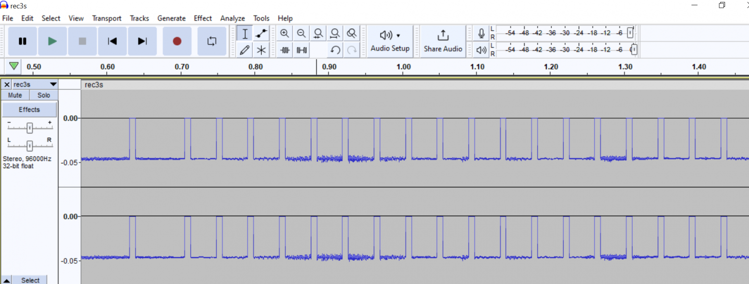Click the Silence audio selection icon

click(302, 50)
